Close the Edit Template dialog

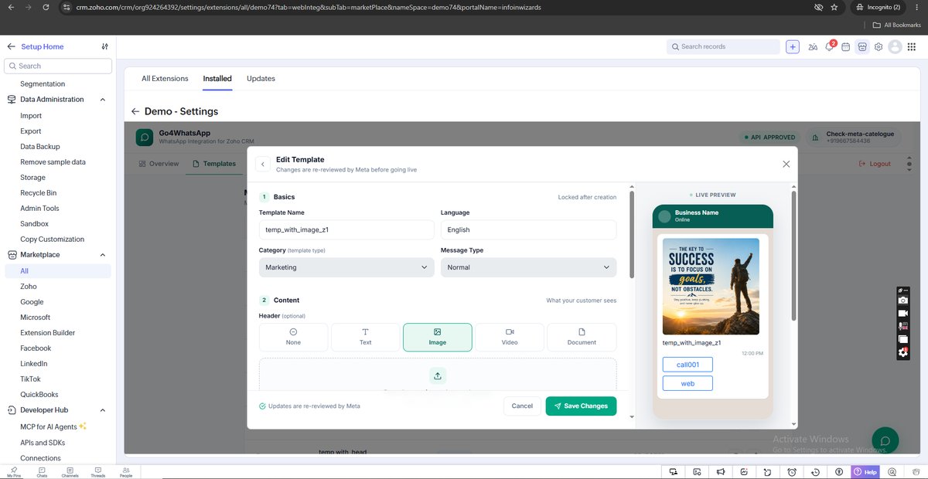786,164
